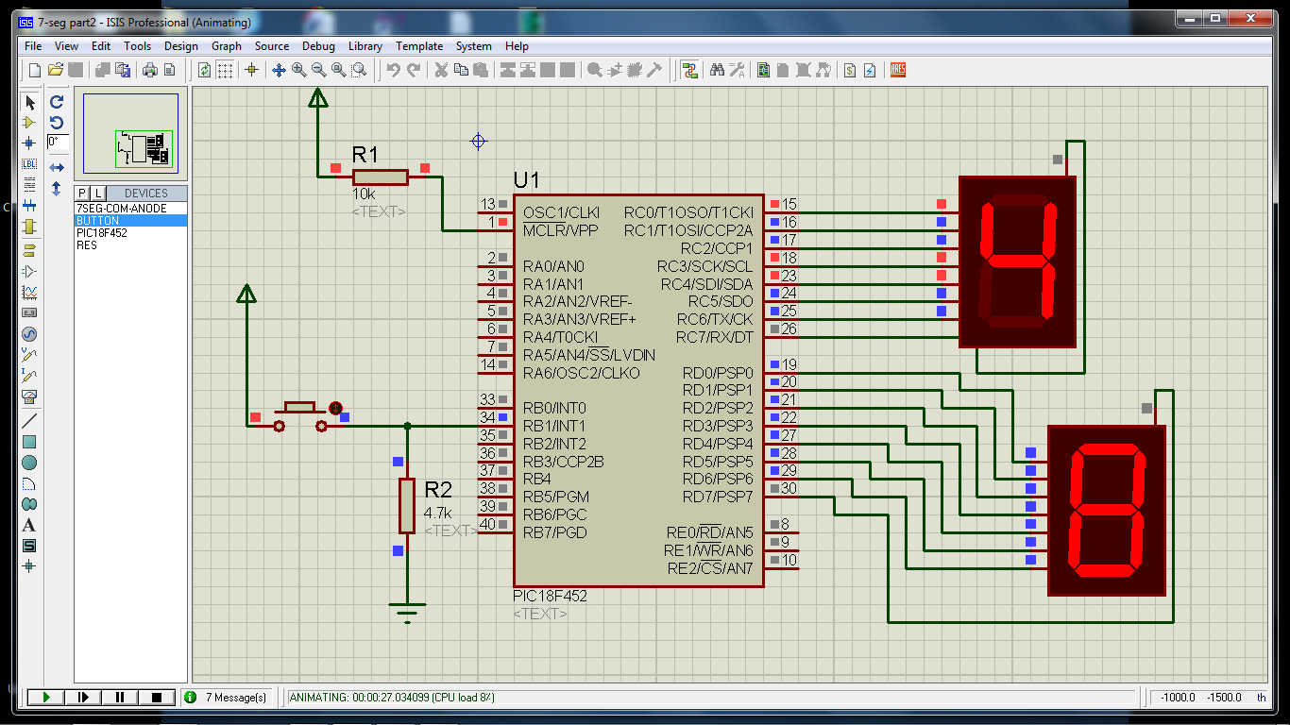Click the P pick devices button
1290x725 pixels.
[82, 193]
